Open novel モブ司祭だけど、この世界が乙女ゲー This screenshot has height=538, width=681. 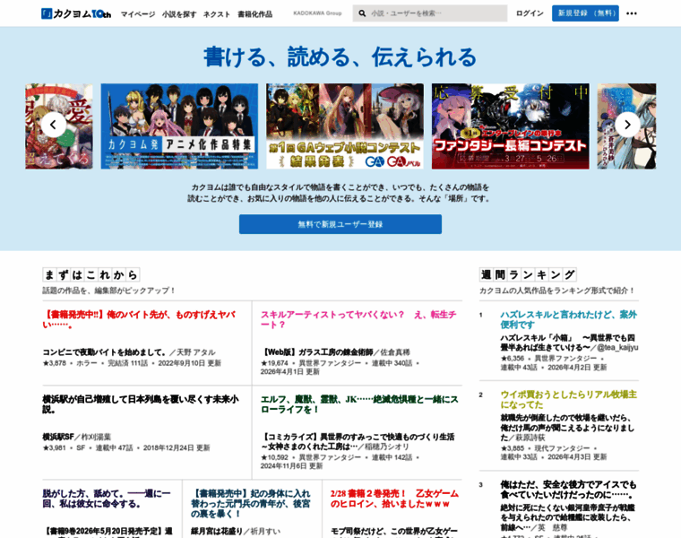pos(394,532)
